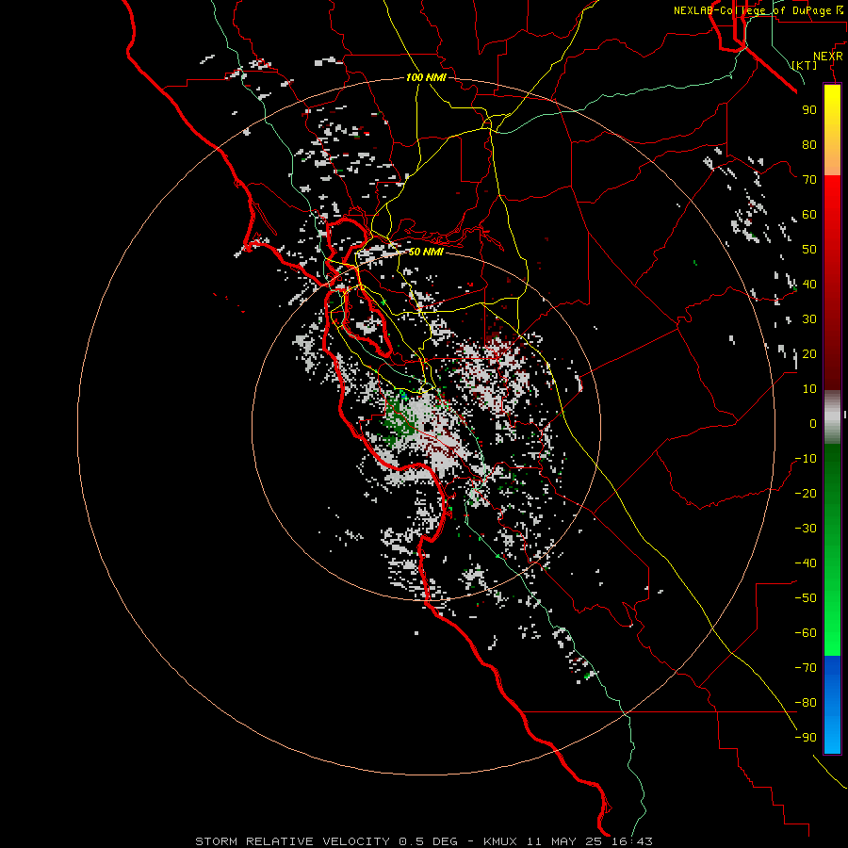Screen dimensions: 848x848
Task: Click the "-40" velocity scale label
Action: click(806, 563)
